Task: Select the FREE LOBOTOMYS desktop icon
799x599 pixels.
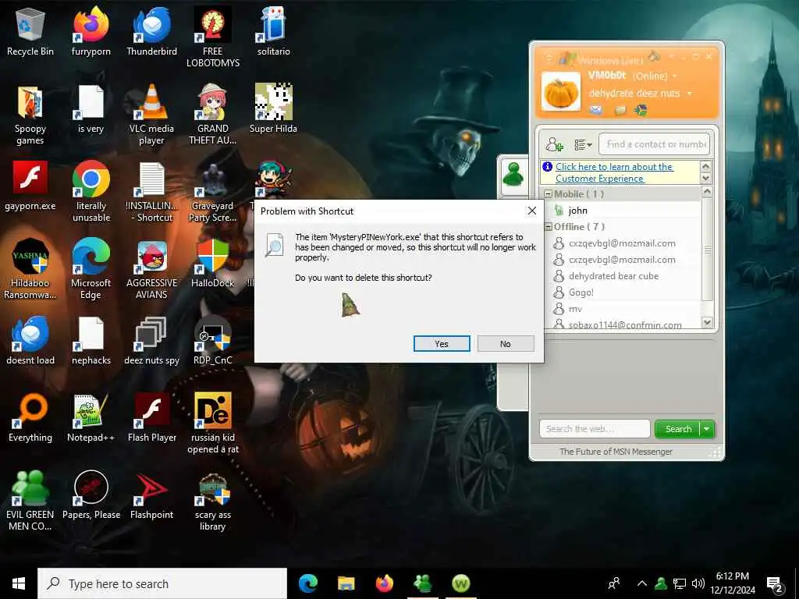Action: pyautogui.click(x=212, y=37)
